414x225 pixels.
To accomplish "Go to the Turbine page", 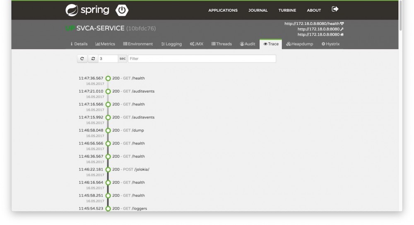I will pos(287,10).
